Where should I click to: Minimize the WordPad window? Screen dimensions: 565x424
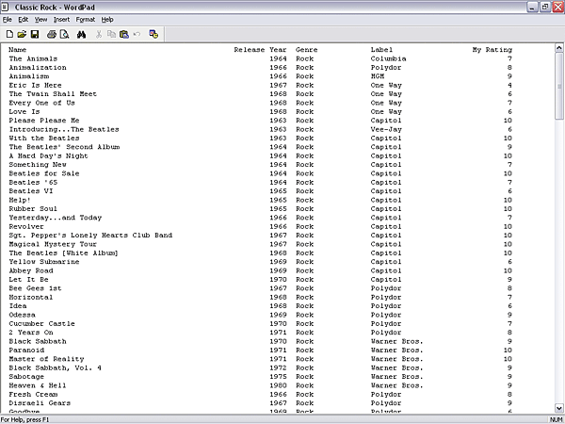(532, 7)
